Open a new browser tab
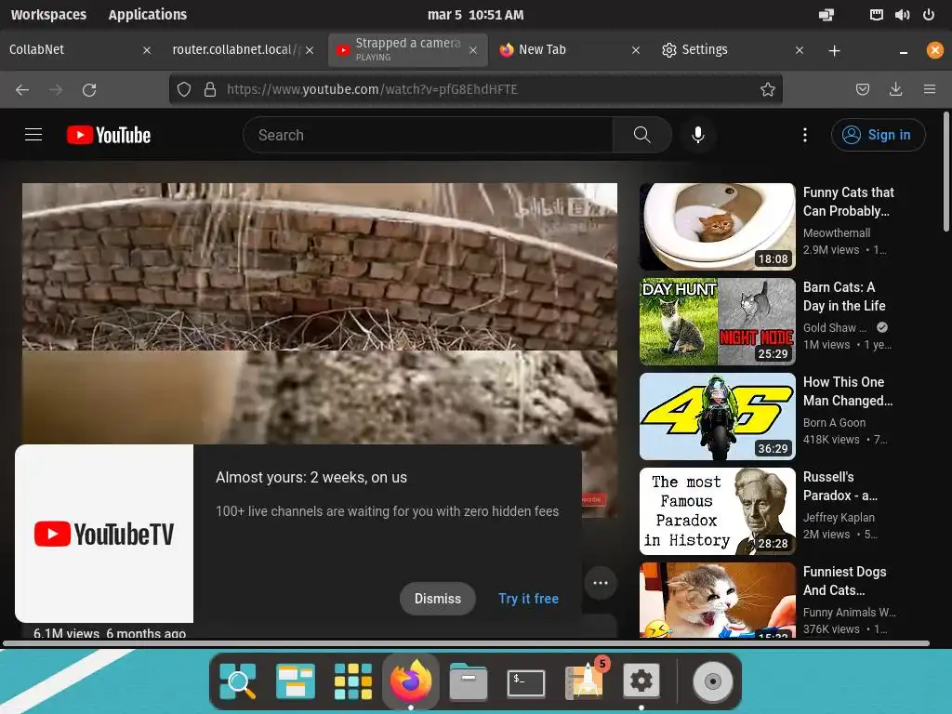Image resolution: width=952 pixels, height=714 pixels. point(834,50)
